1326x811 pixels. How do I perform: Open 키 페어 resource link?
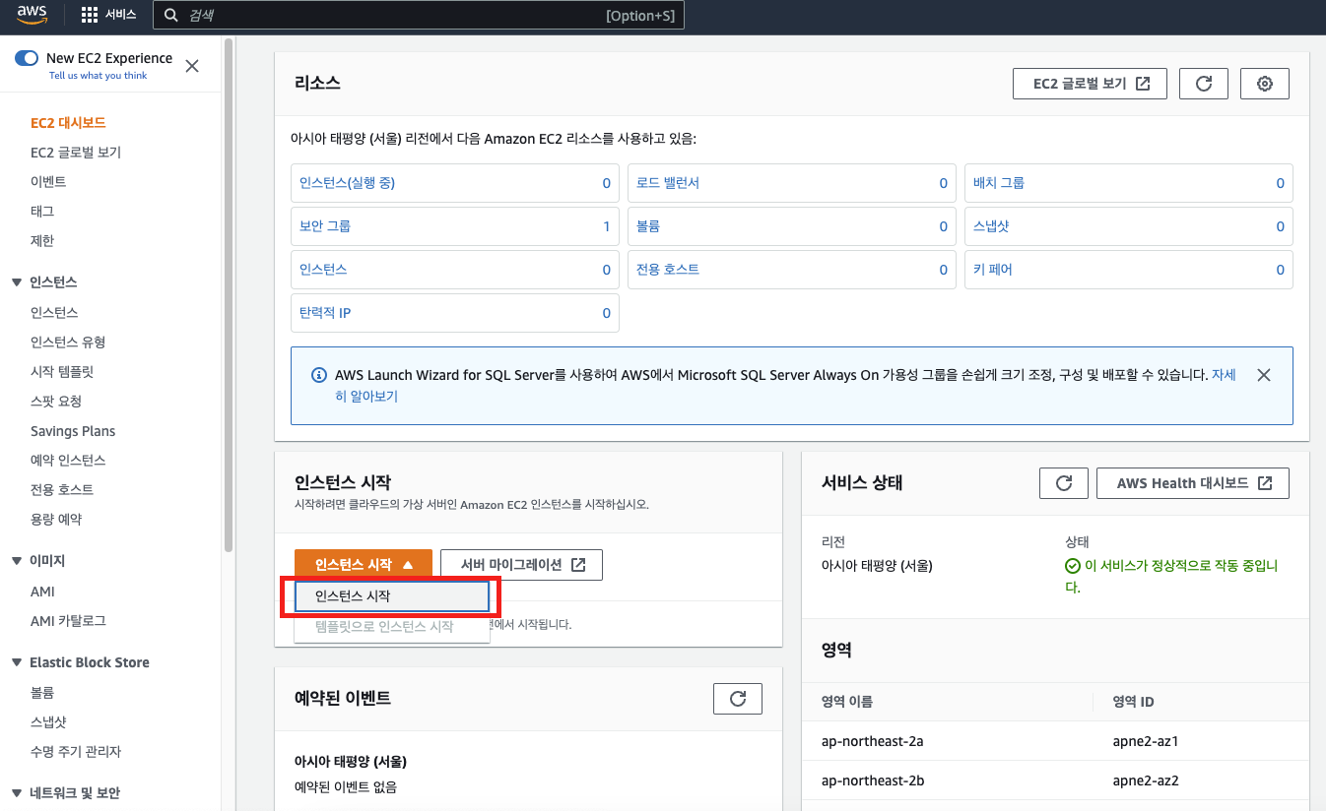pos(993,270)
